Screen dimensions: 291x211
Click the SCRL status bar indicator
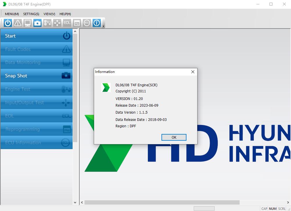coord(282,209)
